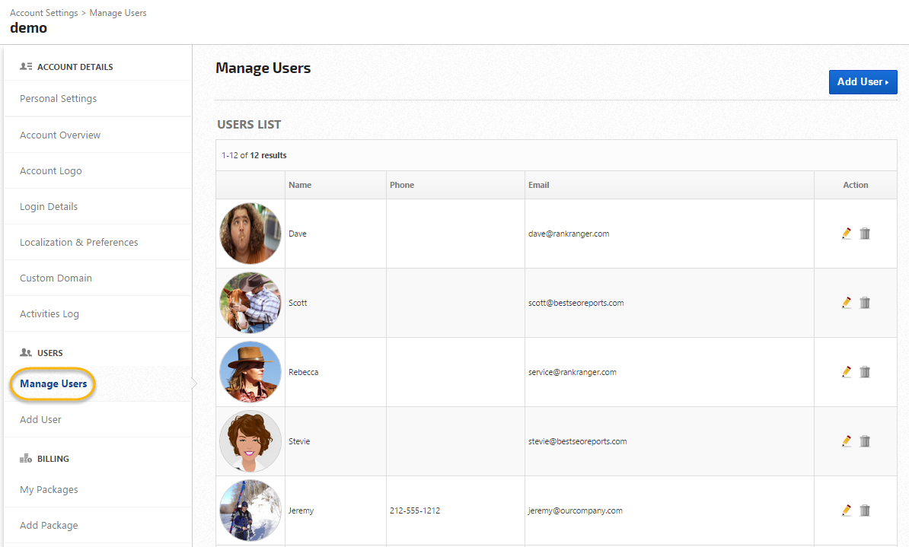Open Localization & Preferences
This screenshot has height=547, width=909.
79,243
